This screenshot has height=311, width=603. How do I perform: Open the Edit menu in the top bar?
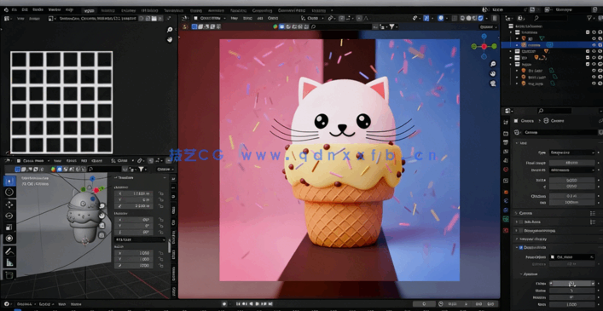pyautogui.click(x=25, y=9)
